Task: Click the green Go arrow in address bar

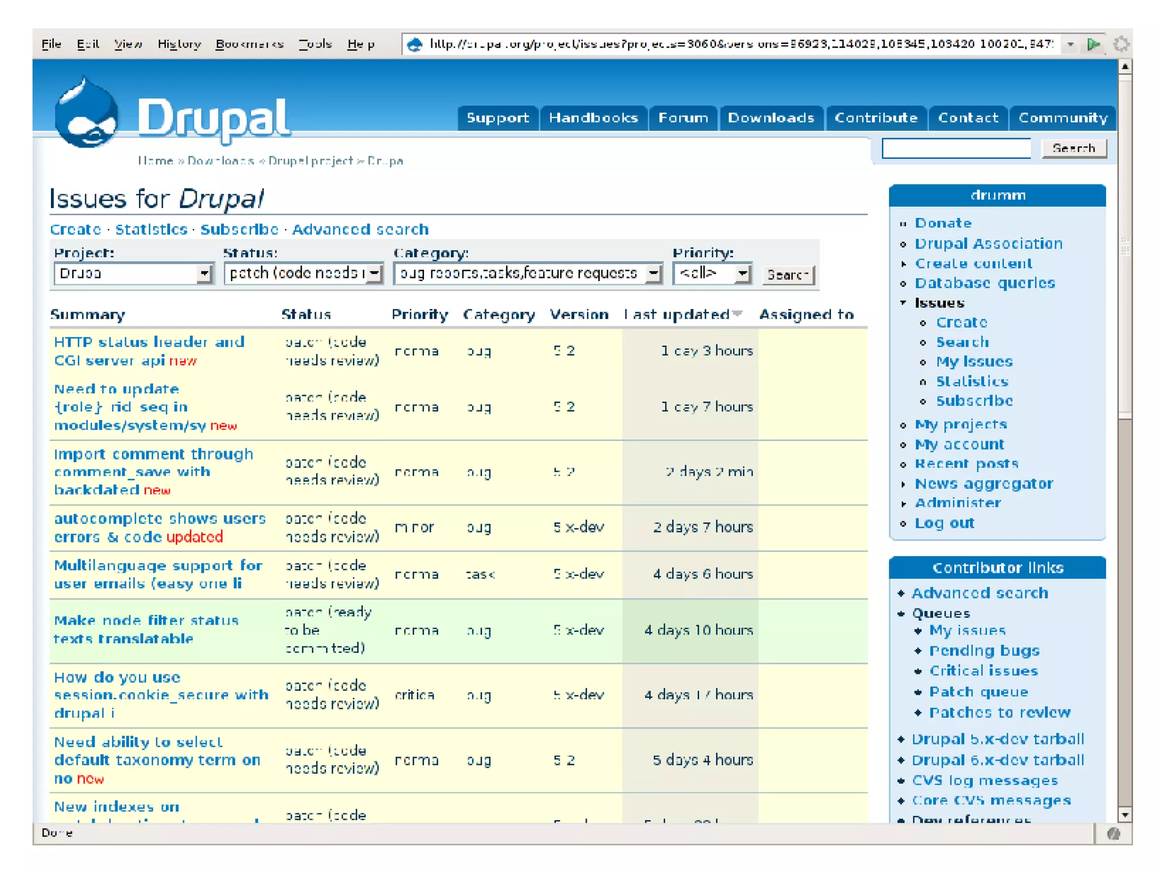Action: (1094, 44)
